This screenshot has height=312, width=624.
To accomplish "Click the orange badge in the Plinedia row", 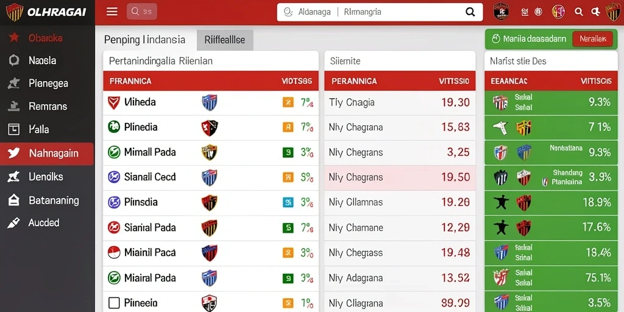I will pos(288,127).
